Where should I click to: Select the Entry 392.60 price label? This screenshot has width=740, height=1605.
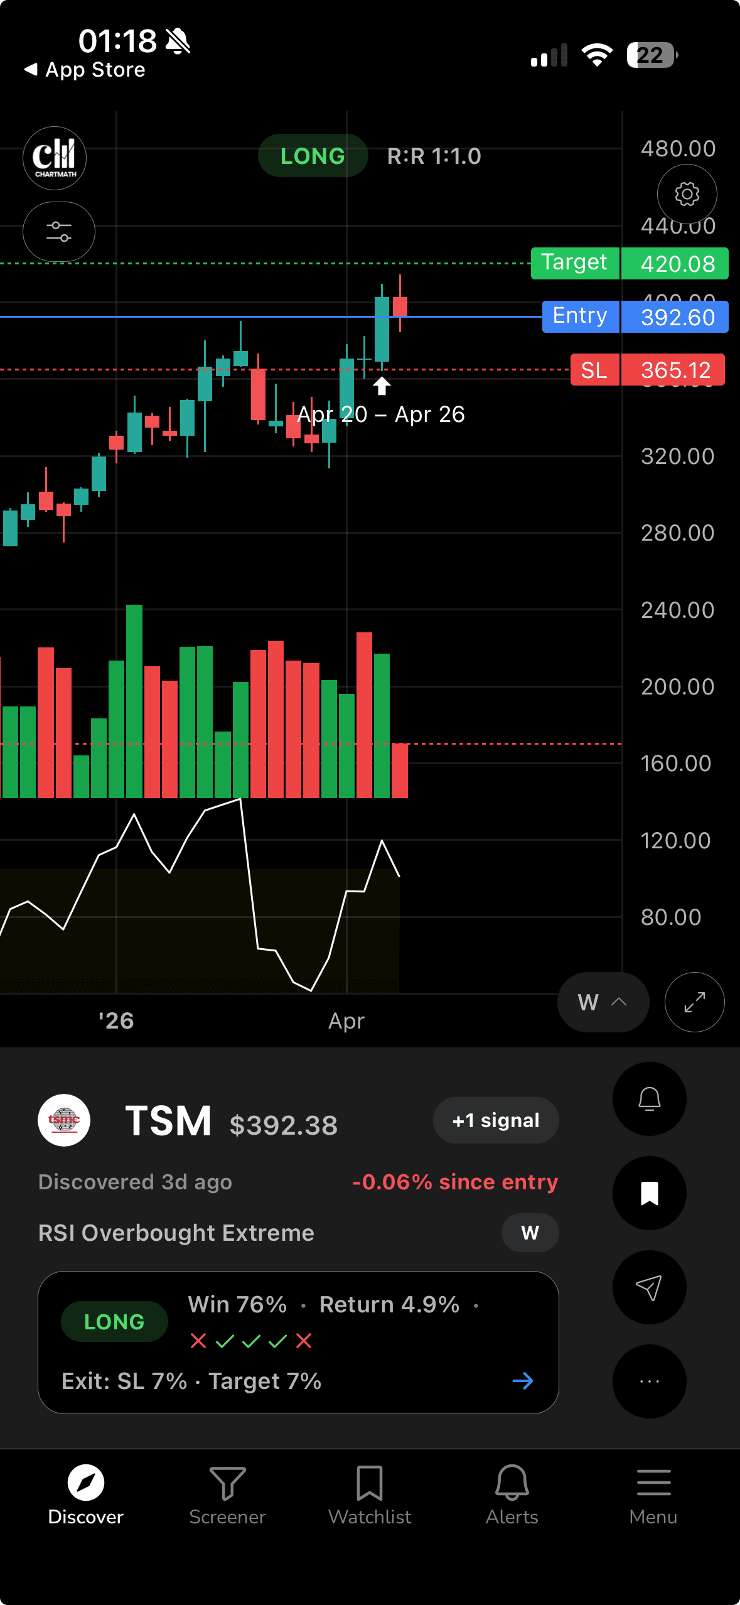635,316
